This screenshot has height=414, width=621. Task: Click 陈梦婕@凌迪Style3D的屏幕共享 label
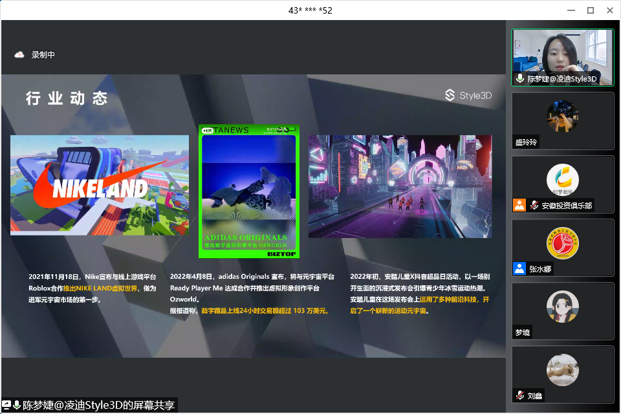pyautogui.click(x=98, y=406)
